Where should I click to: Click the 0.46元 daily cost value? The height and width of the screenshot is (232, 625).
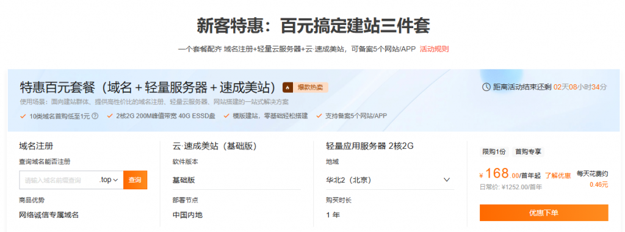pyautogui.click(x=599, y=184)
